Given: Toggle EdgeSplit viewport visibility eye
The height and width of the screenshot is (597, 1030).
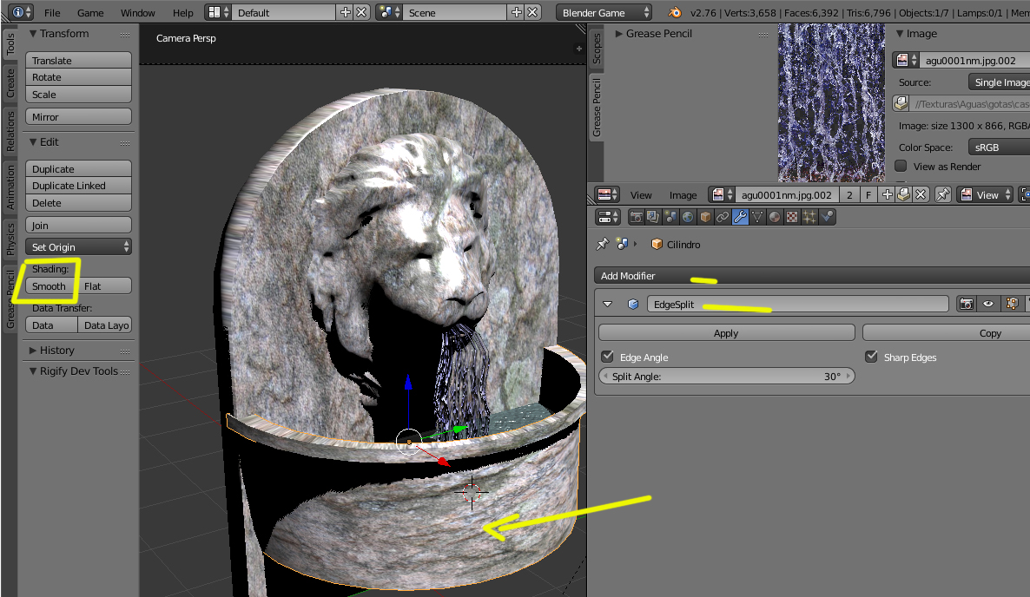Looking at the screenshot, I should [x=988, y=305].
